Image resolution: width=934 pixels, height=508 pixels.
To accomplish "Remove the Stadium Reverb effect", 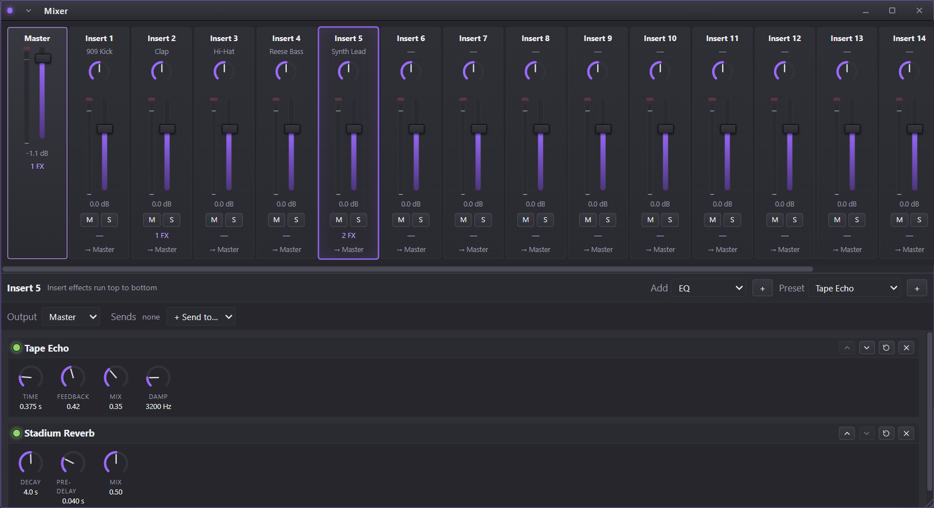I will pos(906,433).
